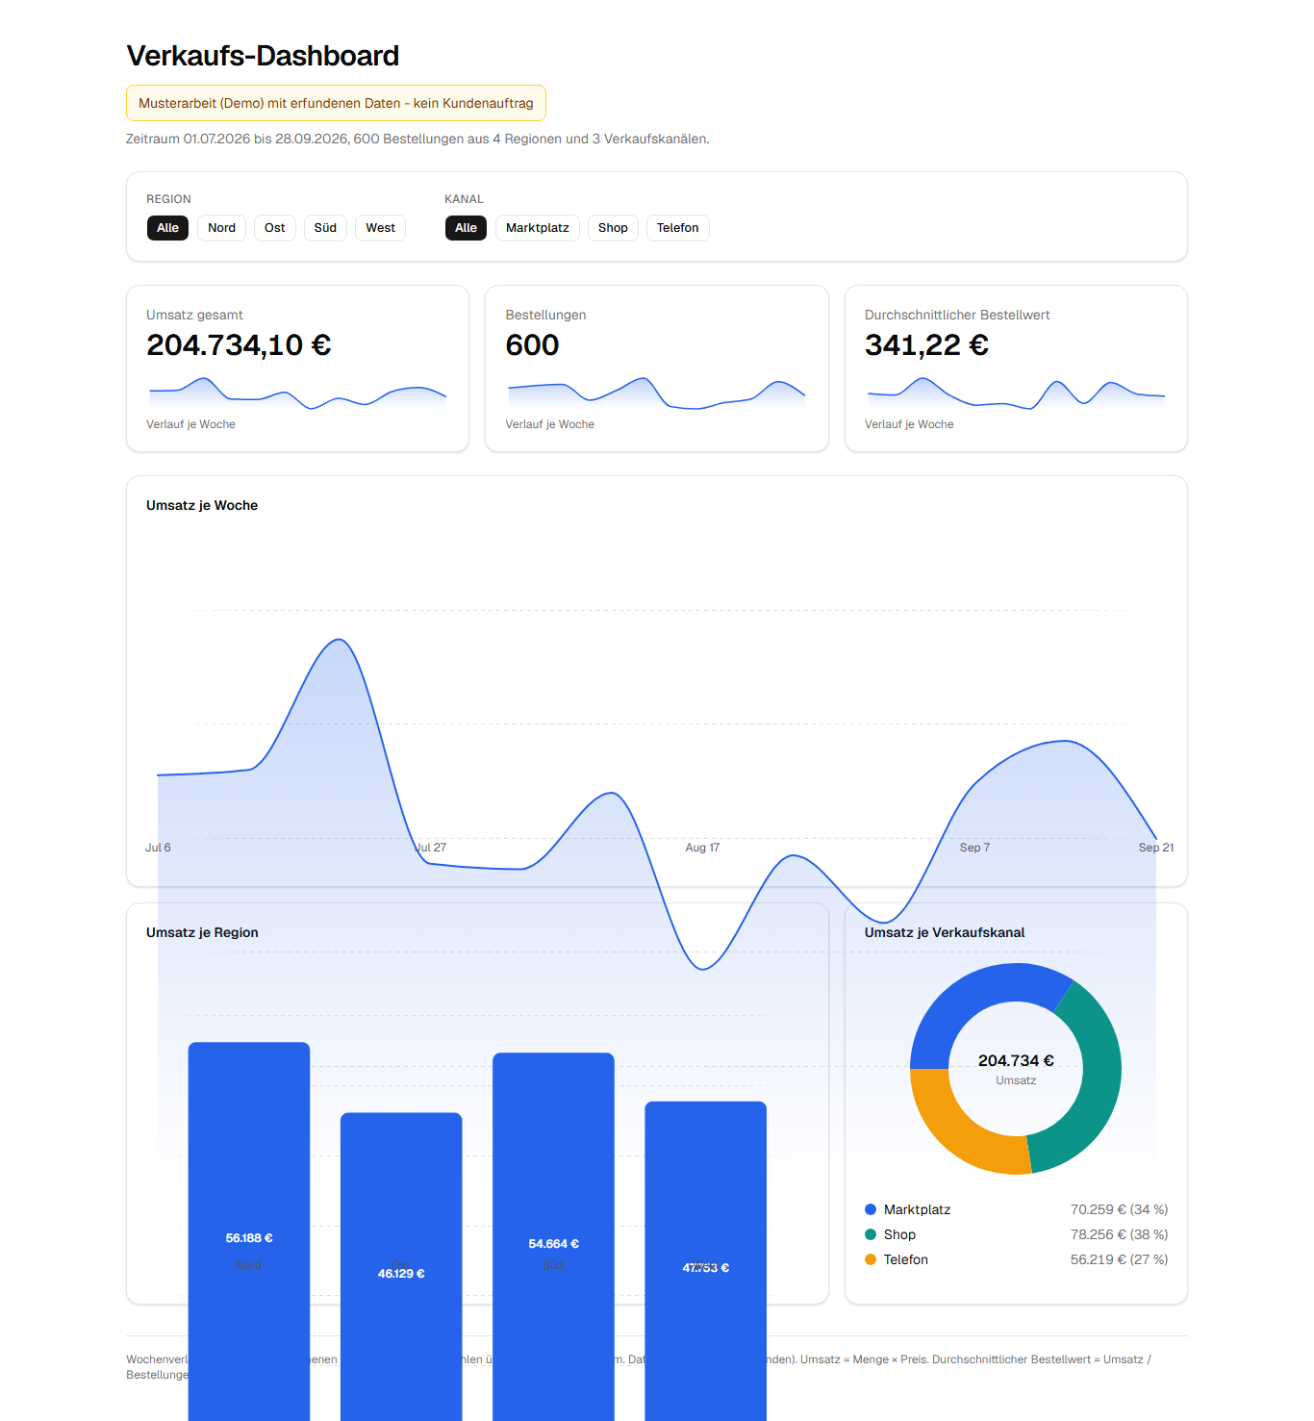Filter the region by Ost
1314x1421 pixels.
pos(274,228)
